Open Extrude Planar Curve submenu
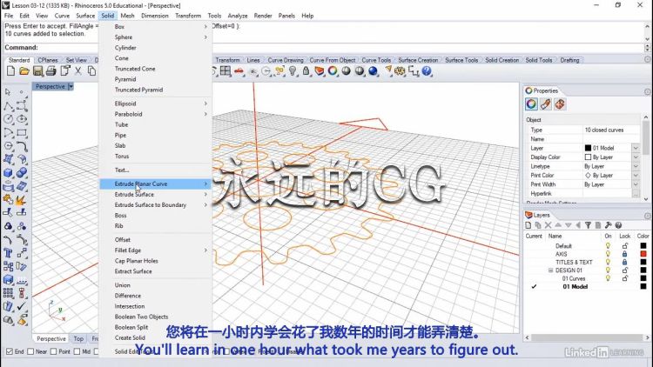Image resolution: width=653 pixels, height=367 pixels. [156, 183]
